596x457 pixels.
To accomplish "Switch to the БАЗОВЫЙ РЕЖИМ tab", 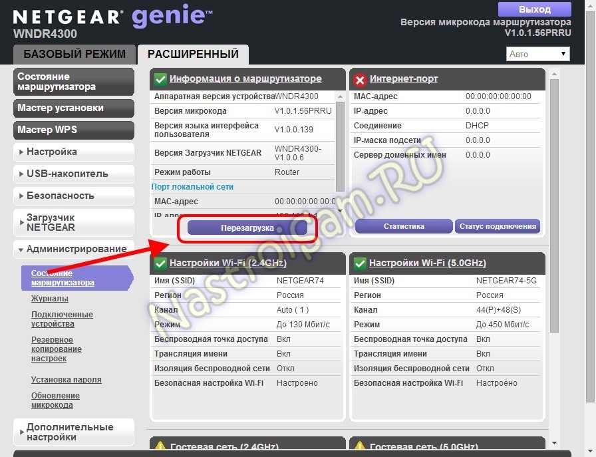I will [x=73, y=54].
